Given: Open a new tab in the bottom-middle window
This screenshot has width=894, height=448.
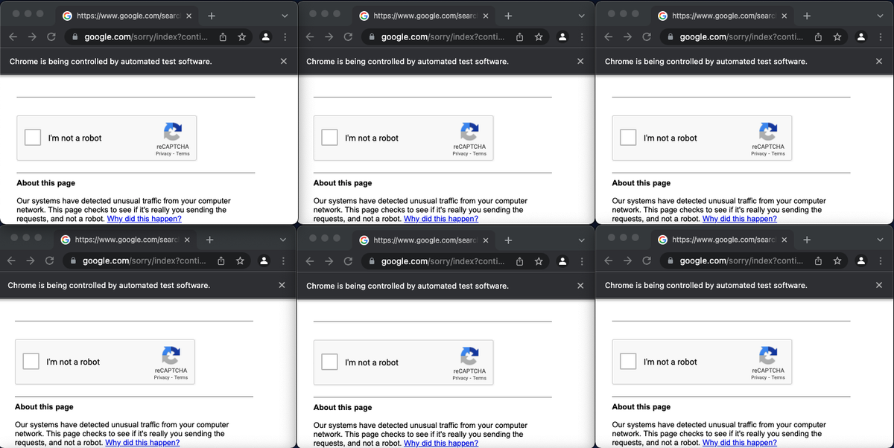Looking at the screenshot, I should [508, 240].
